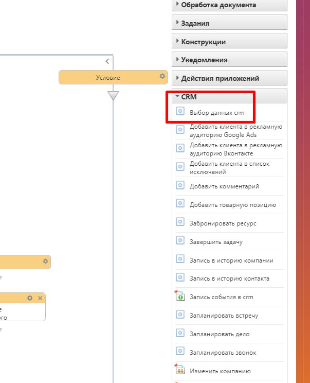Open settings gear on Условие block
Image resolution: width=310 pixels, height=383 pixels.
(x=162, y=77)
